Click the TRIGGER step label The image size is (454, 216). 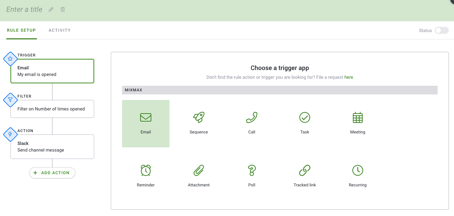tap(27, 55)
